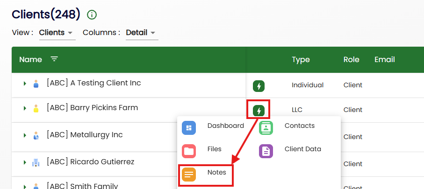Open the [ABC] Metallurgy Inc client name
This screenshot has width=424, height=189.
[x=85, y=135]
